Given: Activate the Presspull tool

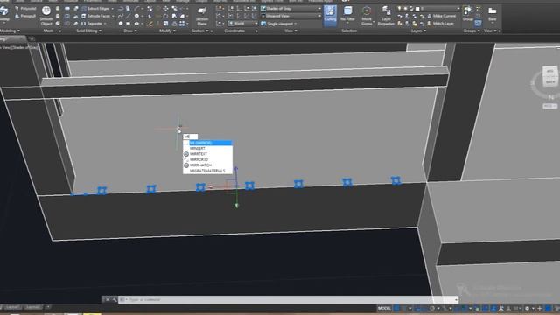Looking at the screenshot, I should click(25, 16).
